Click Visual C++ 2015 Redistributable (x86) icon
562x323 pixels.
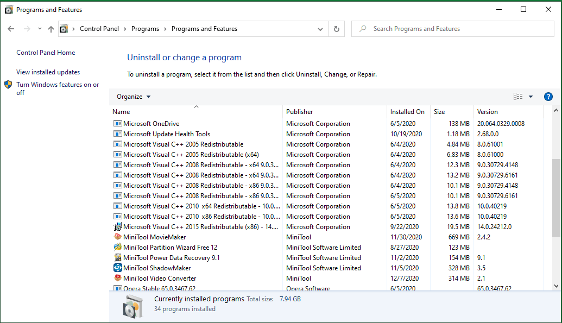pyautogui.click(x=118, y=226)
